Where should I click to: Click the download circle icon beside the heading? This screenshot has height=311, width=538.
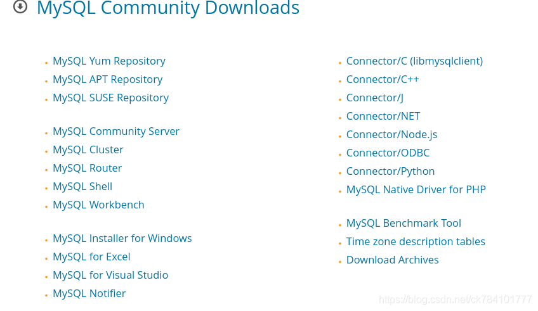point(20,6)
